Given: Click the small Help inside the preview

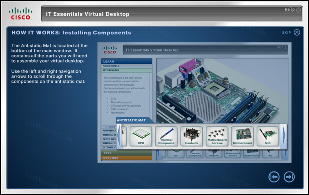Looking at the screenshot, I should [x=282, y=47].
